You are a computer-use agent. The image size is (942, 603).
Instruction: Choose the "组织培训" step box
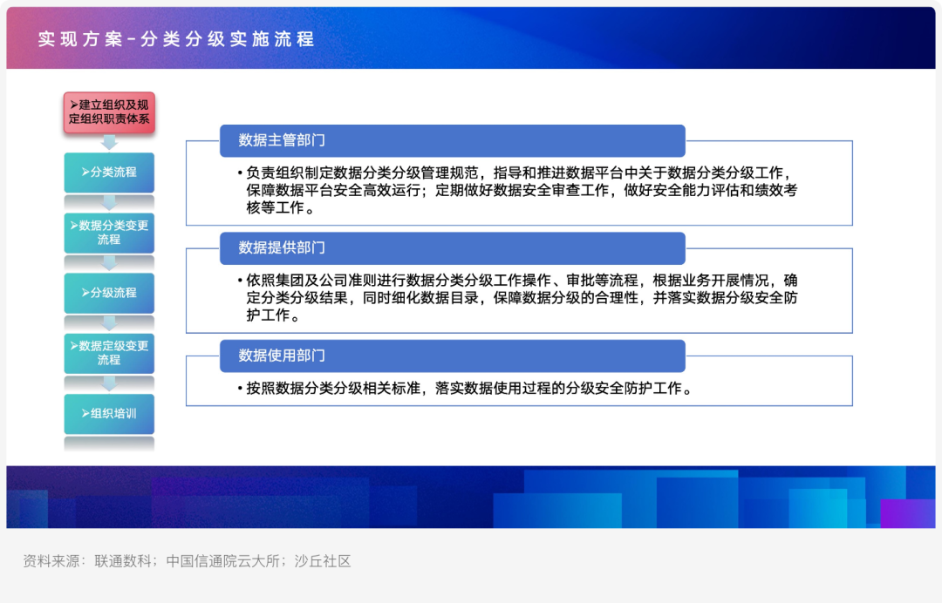tap(109, 414)
